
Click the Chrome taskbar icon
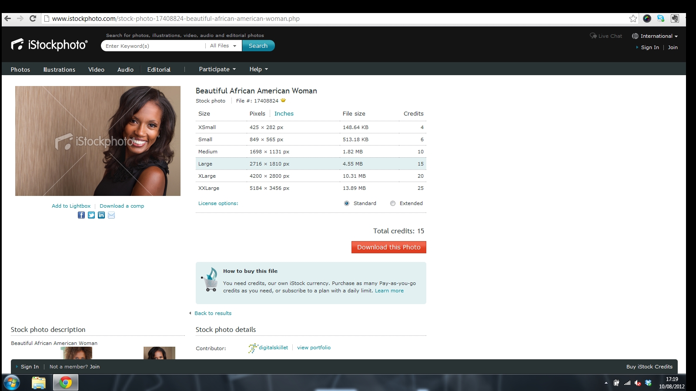tap(66, 383)
